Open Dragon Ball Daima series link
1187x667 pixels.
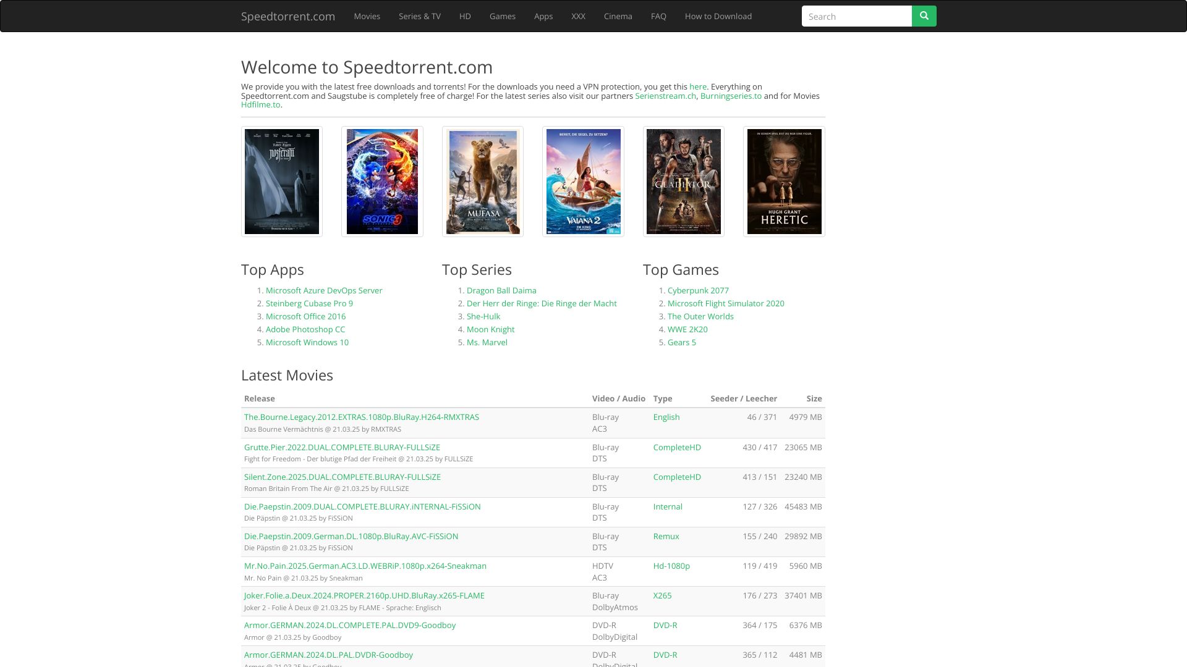tap(501, 290)
